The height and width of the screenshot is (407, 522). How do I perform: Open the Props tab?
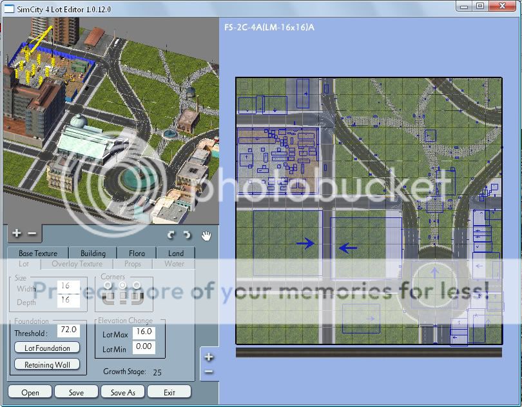(x=133, y=264)
